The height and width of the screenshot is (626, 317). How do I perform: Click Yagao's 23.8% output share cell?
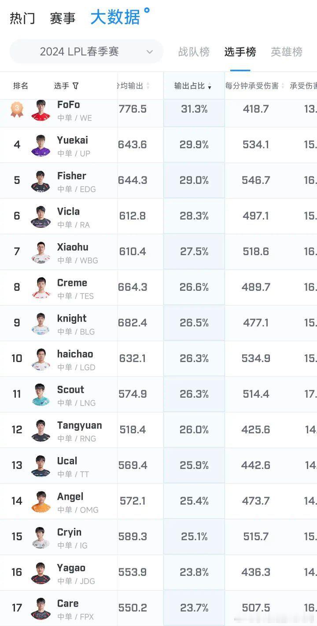[194, 572]
